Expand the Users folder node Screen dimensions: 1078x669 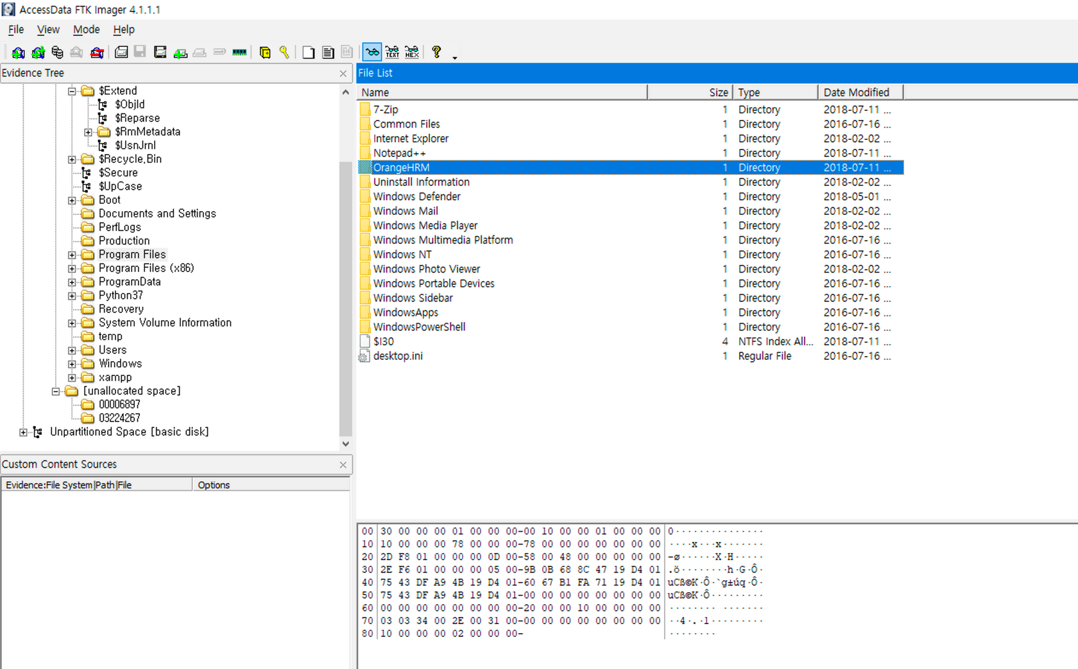72,350
